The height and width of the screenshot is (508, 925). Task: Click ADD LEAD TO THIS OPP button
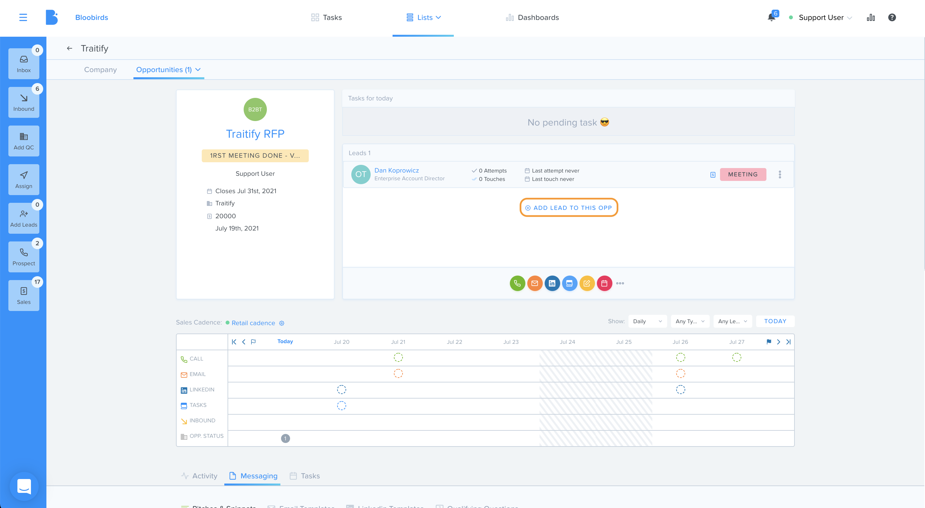click(x=569, y=208)
